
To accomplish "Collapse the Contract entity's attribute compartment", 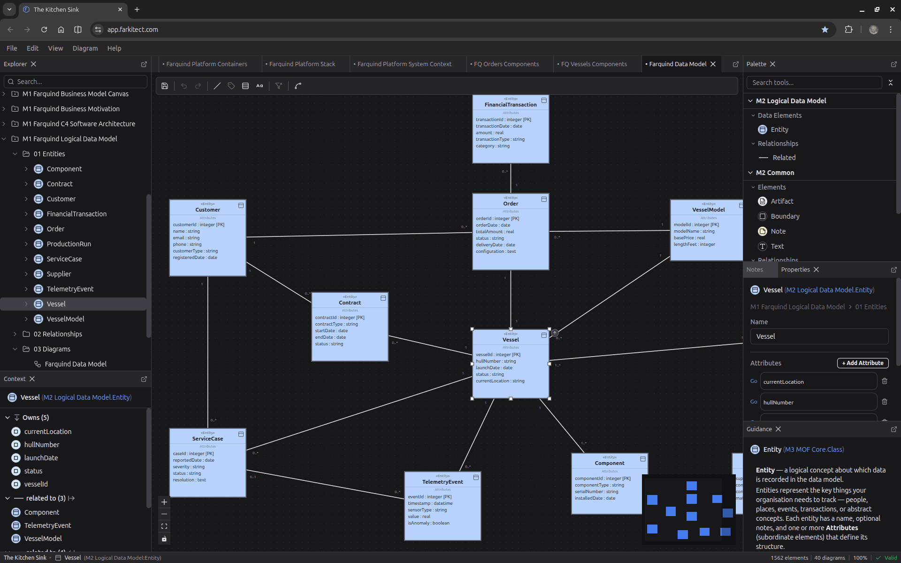I will point(383,298).
